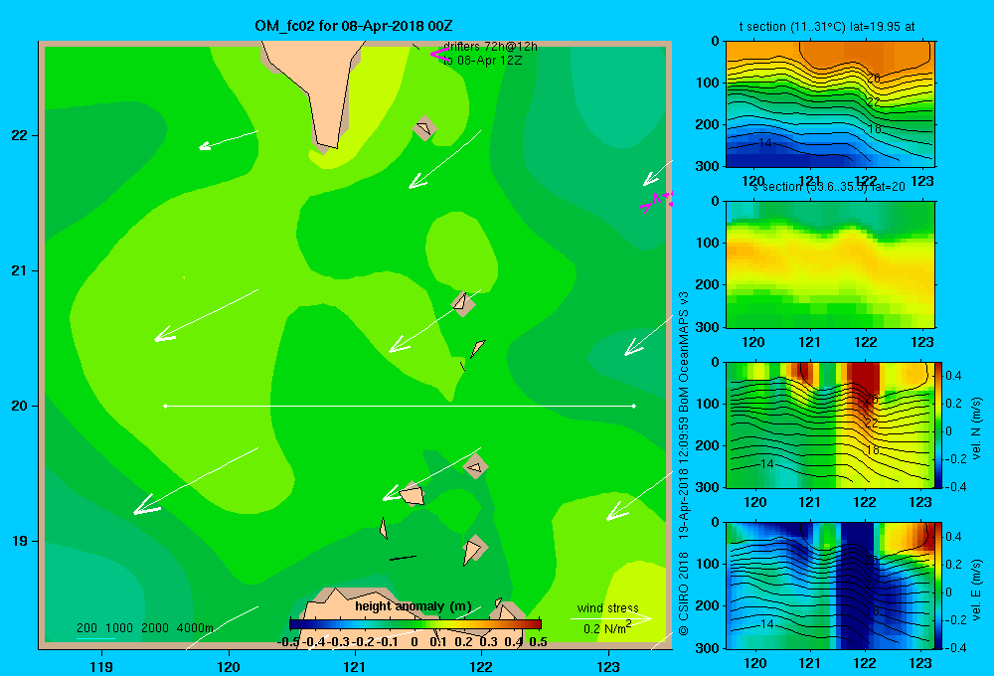Image resolution: width=994 pixels, height=676 pixels.
Task: Click the 'to 08-Apr 12Z' label
Action: point(482,61)
